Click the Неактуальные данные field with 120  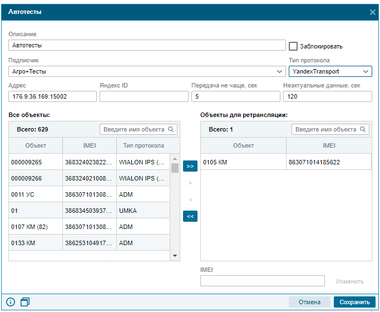[328, 96]
